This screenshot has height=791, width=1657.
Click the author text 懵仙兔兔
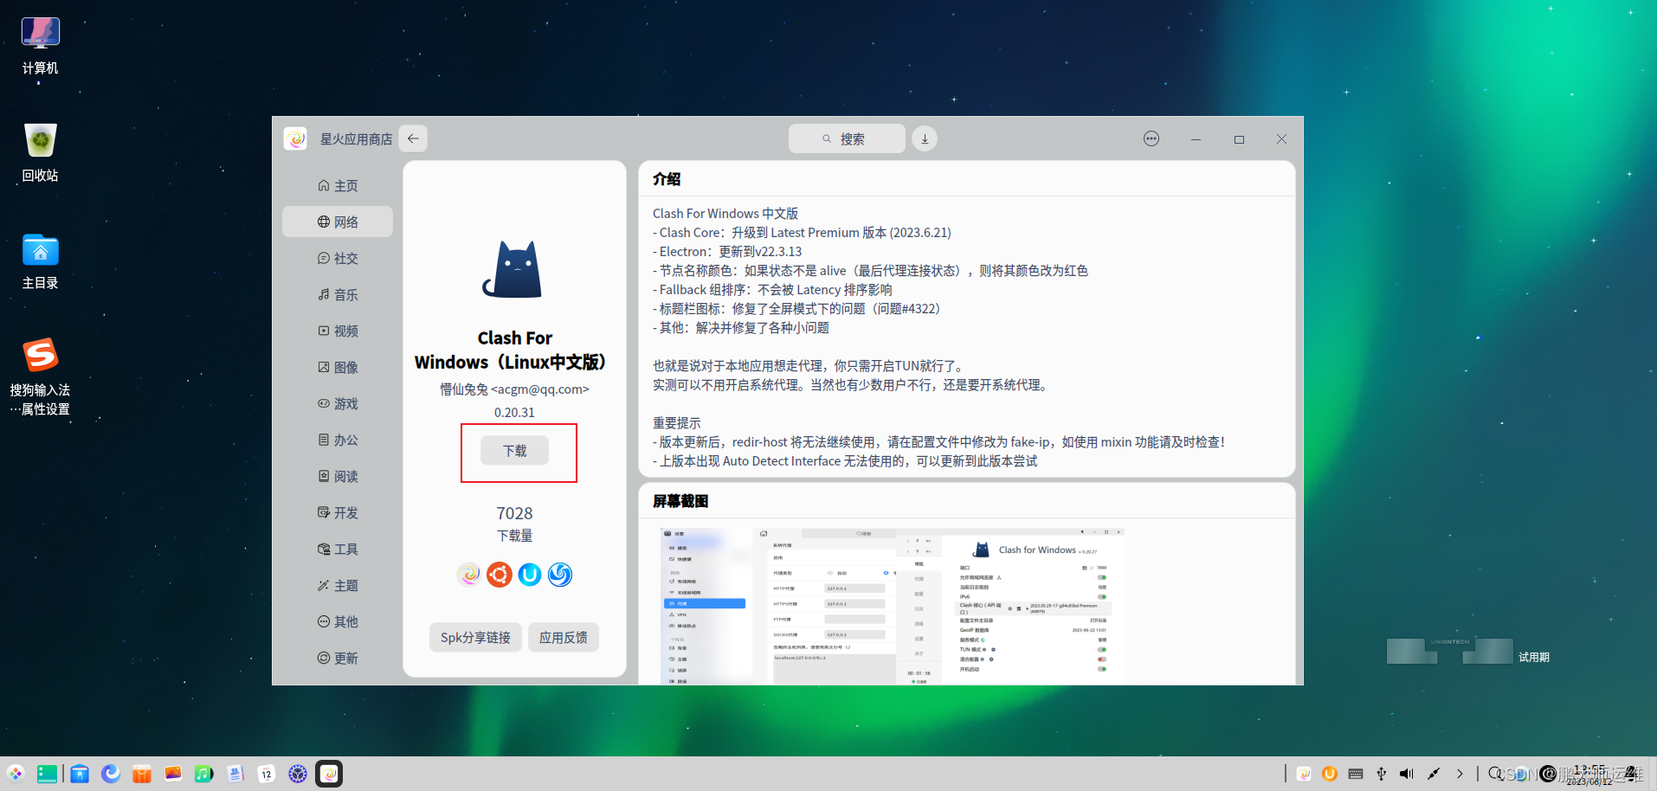point(464,389)
